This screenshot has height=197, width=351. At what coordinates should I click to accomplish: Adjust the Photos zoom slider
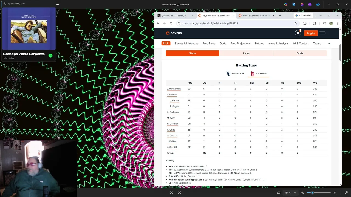(319, 193)
